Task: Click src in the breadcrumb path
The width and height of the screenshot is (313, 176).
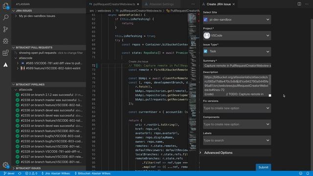Action: click(91, 11)
